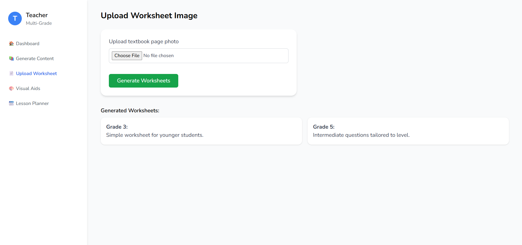Click the Dashboard house icon
This screenshot has width=522, height=245.
11,44
